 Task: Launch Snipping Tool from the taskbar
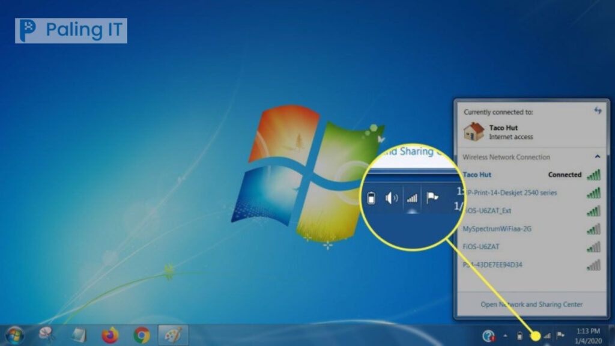(x=47, y=335)
